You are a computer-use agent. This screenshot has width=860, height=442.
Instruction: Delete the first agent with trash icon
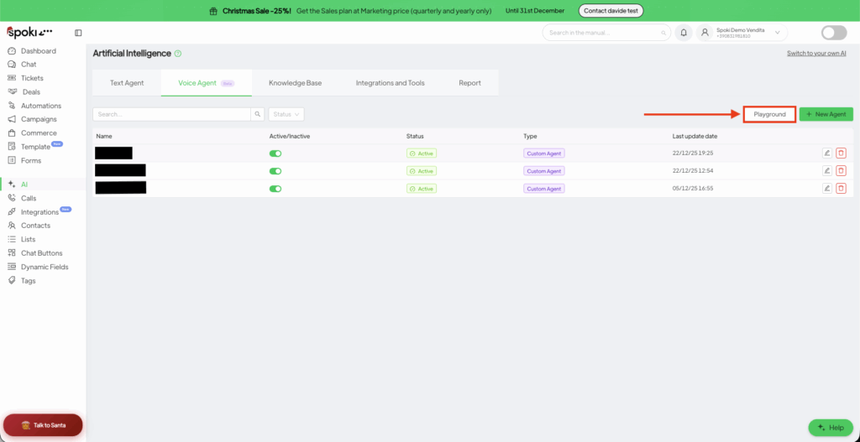841,153
